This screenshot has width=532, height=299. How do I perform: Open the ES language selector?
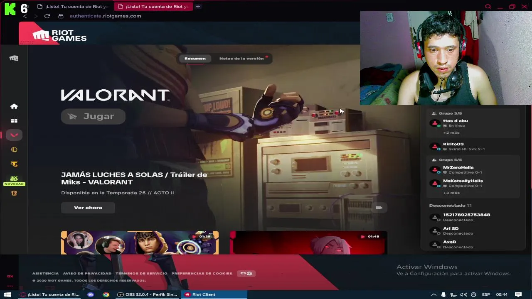click(246, 273)
